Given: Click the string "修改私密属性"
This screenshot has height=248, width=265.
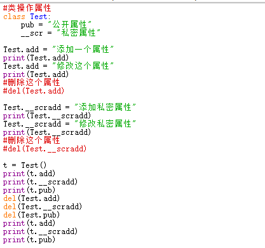Looking at the screenshot, I should point(105,124).
